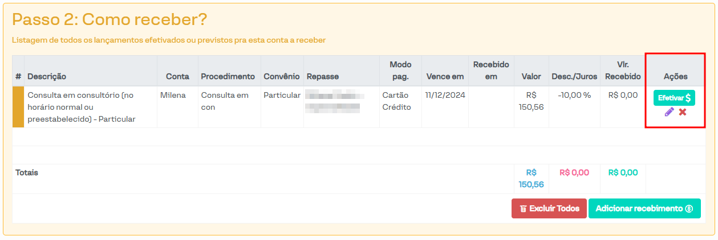
Task: Click the Efetivar payment button
Action: tap(674, 98)
